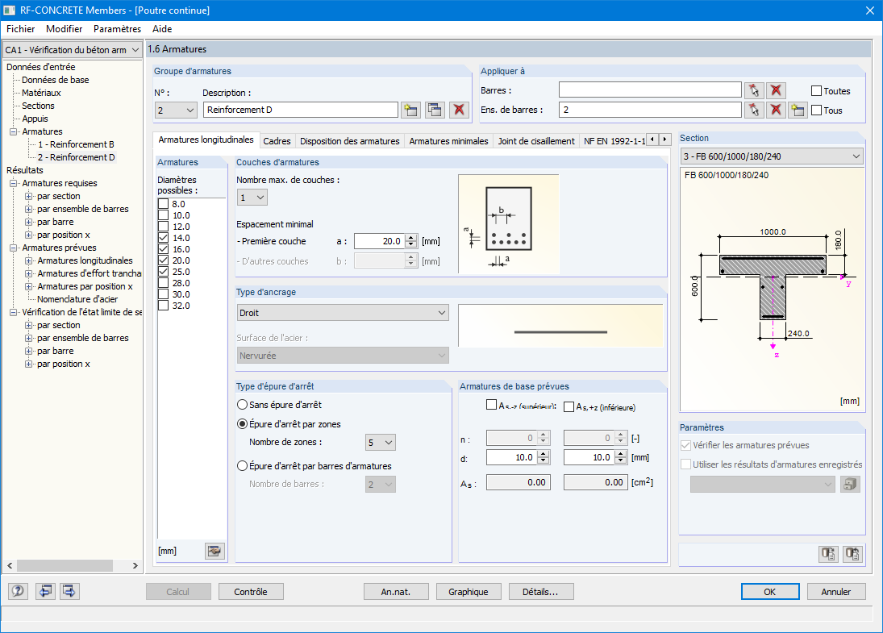Enable the Tous ensembles checkbox
This screenshot has width=883, height=633.
tap(817, 110)
